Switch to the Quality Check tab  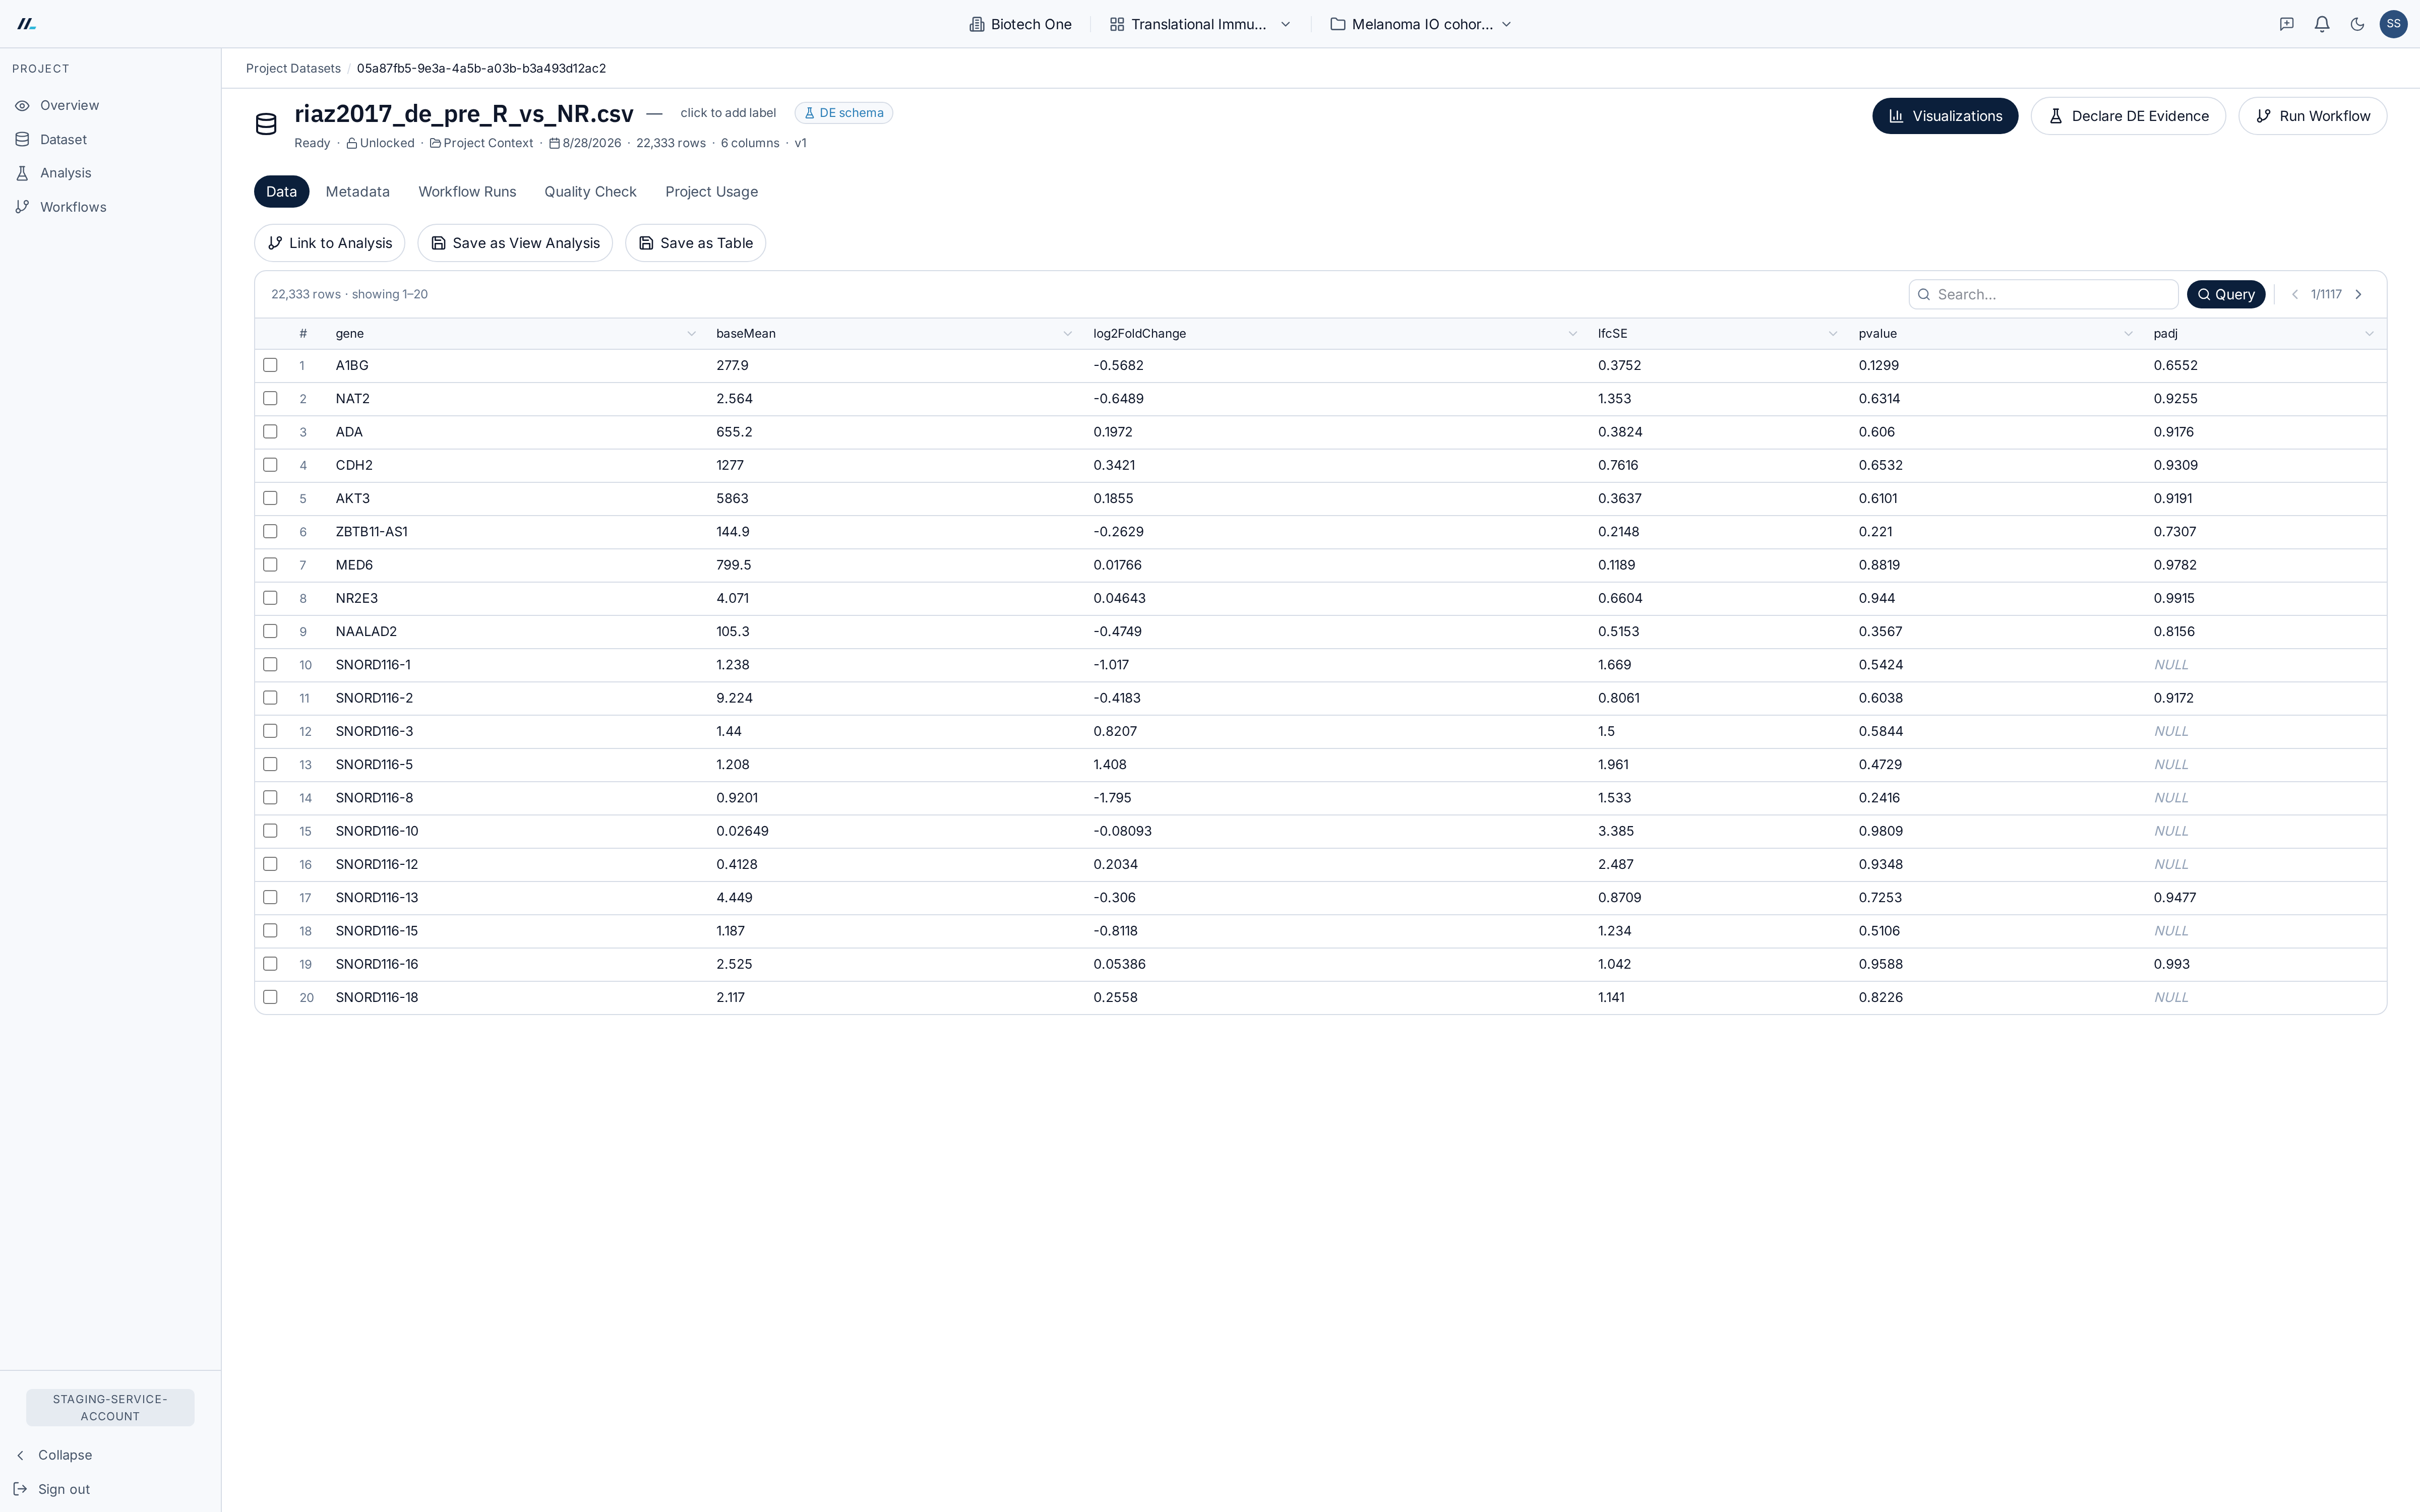pos(590,192)
